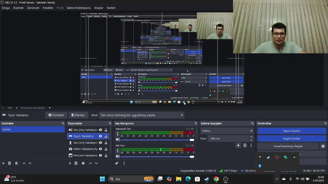Add a new source in Kaynaklar panel
Screen dimensions: 328x184
(70, 163)
